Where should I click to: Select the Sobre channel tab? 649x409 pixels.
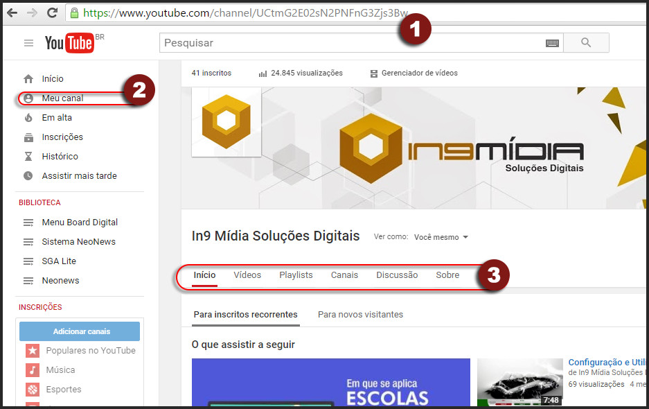tap(447, 275)
